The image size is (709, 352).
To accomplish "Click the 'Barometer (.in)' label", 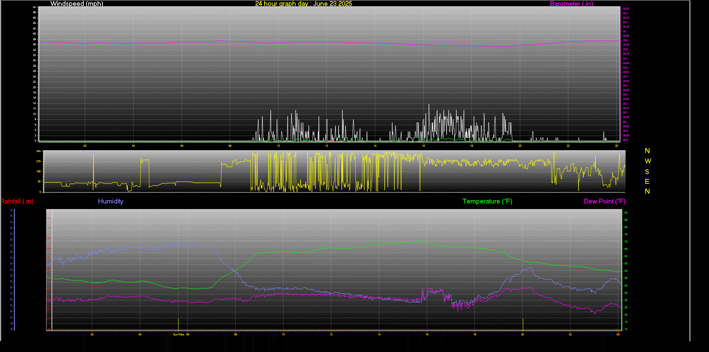I will tap(571, 3).
